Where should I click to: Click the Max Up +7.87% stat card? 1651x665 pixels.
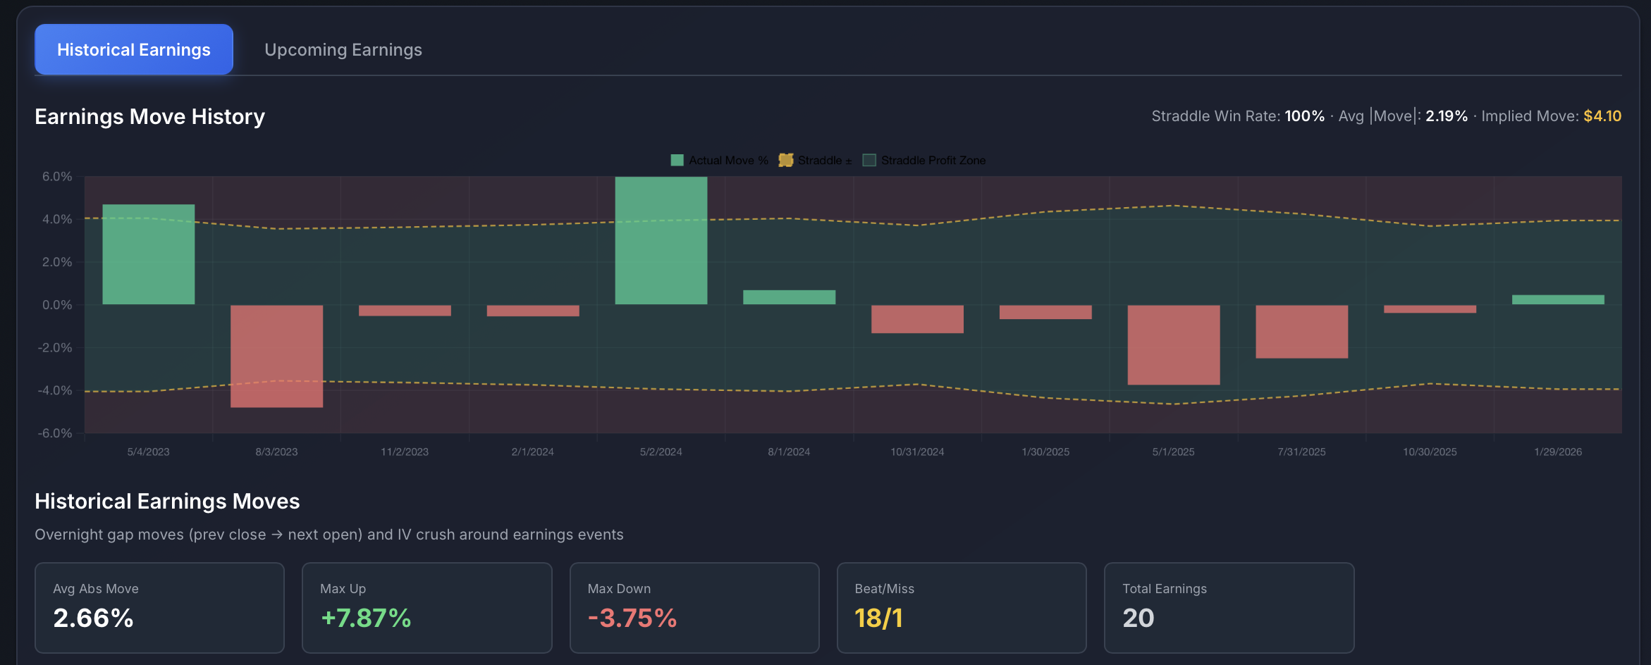[x=426, y=607]
